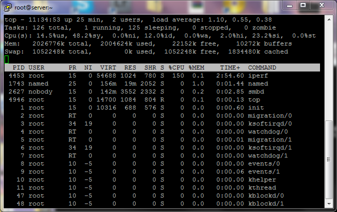
Task: Click the COMMAND column header
Action: (263, 67)
